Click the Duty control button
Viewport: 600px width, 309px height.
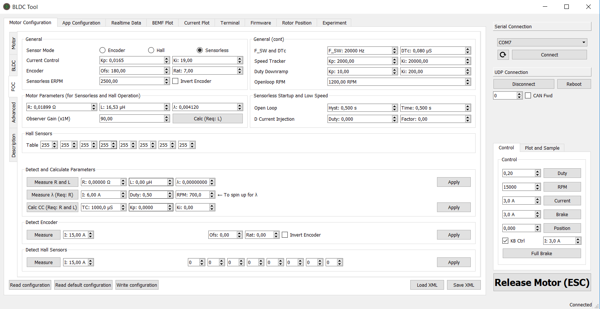pos(562,173)
